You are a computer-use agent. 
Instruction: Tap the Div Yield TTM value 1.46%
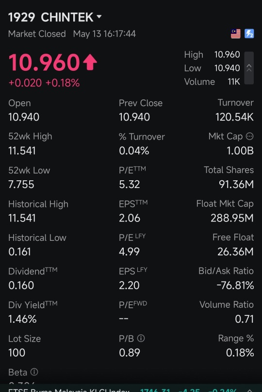(22, 319)
